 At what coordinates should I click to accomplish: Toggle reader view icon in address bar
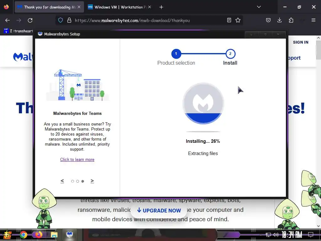click(x=229, y=20)
